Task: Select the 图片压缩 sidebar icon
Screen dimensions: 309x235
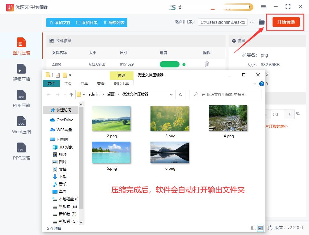Action: pyautogui.click(x=21, y=46)
